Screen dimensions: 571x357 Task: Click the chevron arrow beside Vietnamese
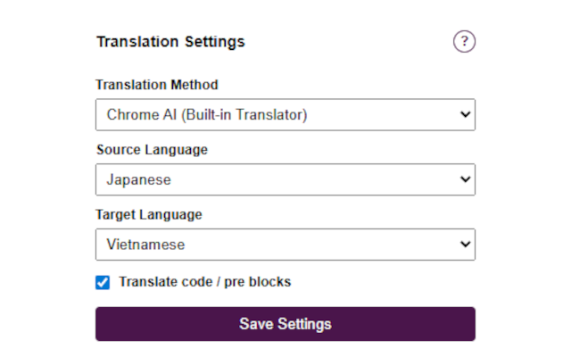[465, 245]
